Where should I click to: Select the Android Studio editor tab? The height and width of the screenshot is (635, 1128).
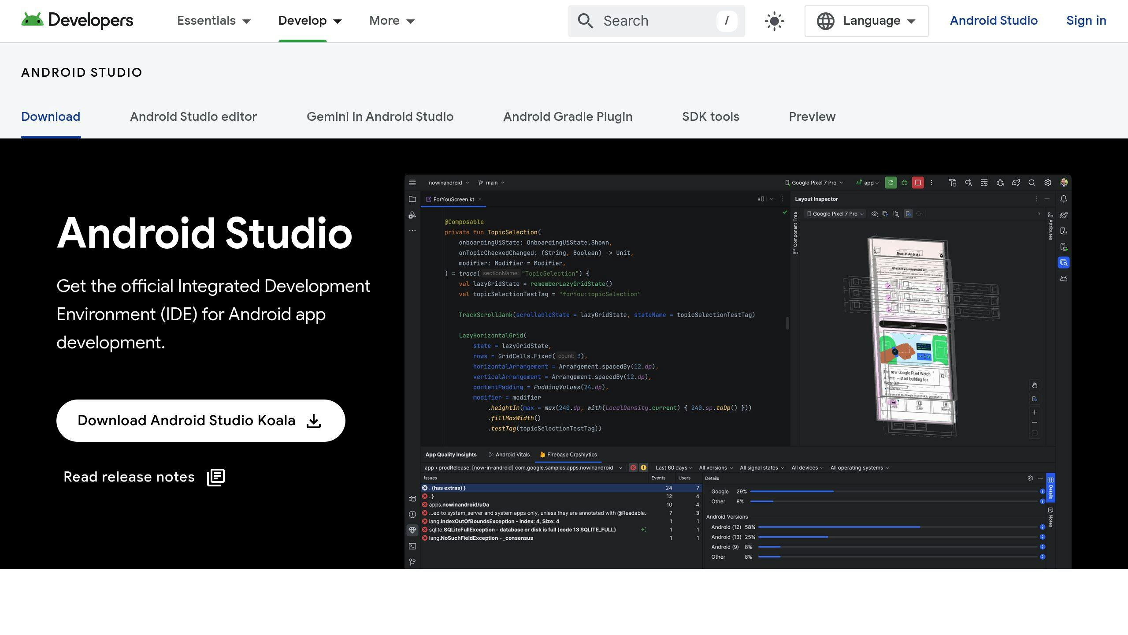click(x=194, y=116)
